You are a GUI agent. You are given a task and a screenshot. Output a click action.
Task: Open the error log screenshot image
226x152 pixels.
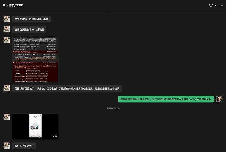point(35,59)
